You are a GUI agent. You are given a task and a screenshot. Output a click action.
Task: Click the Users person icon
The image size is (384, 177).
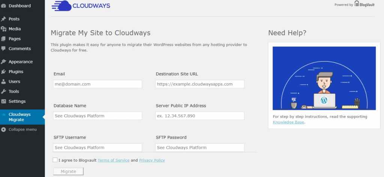3,81
